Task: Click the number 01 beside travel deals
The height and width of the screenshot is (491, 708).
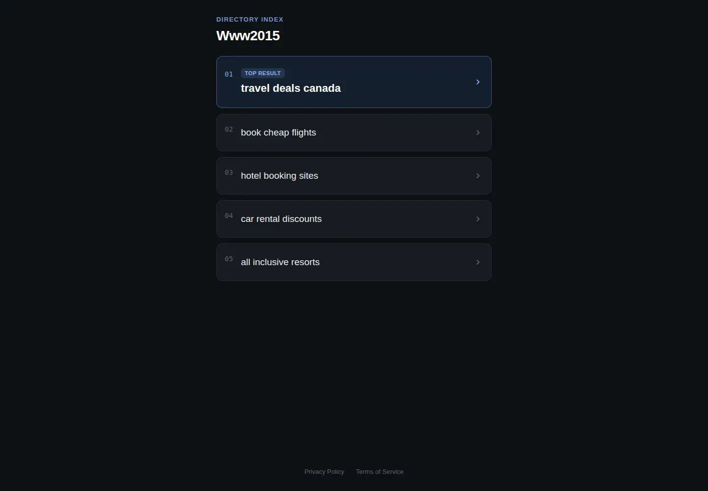Action: click(x=229, y=74)
